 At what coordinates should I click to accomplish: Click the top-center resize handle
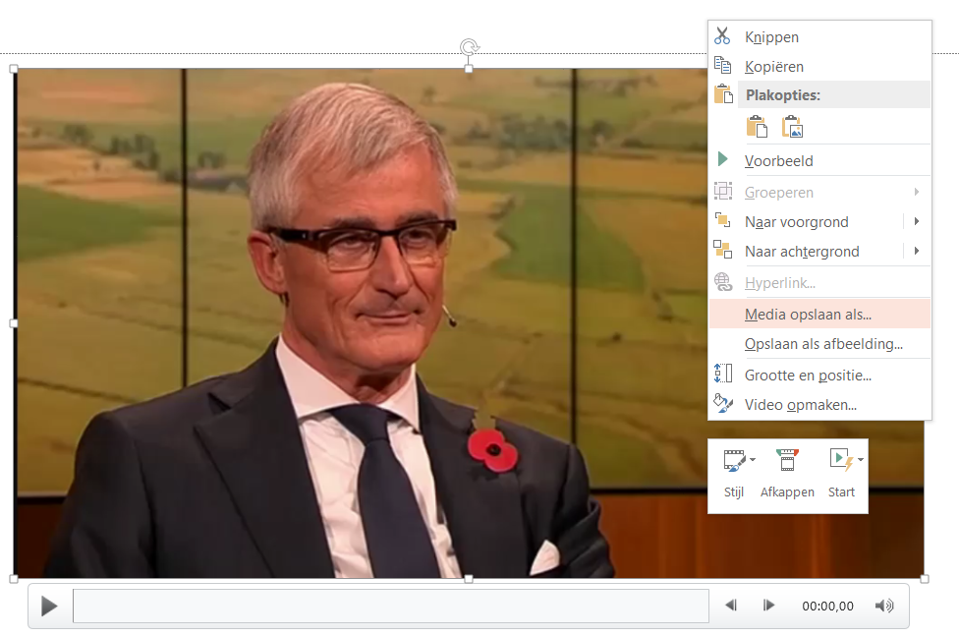(469, 69)
